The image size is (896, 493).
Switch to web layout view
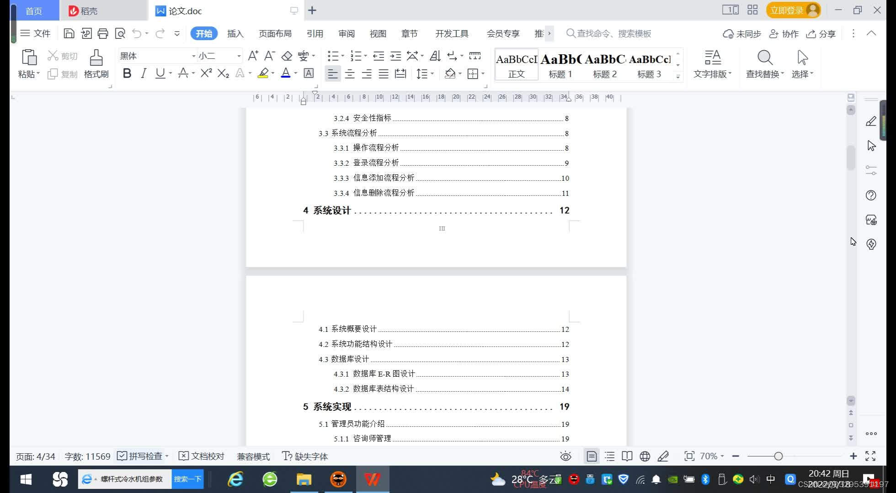[645, 456]
